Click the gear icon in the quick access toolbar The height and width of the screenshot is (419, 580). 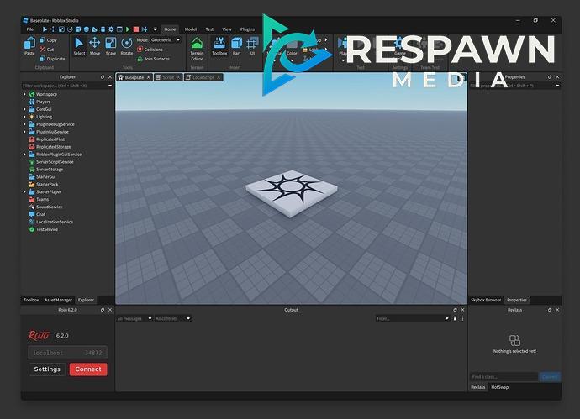click(x=111, y=29)
